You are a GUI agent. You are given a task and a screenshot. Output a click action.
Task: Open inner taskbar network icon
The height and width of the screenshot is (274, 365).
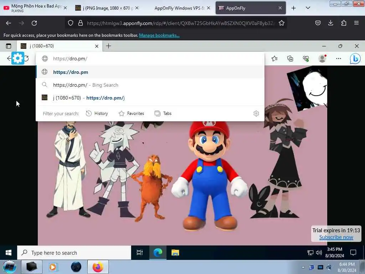click(x=310, y=253)
